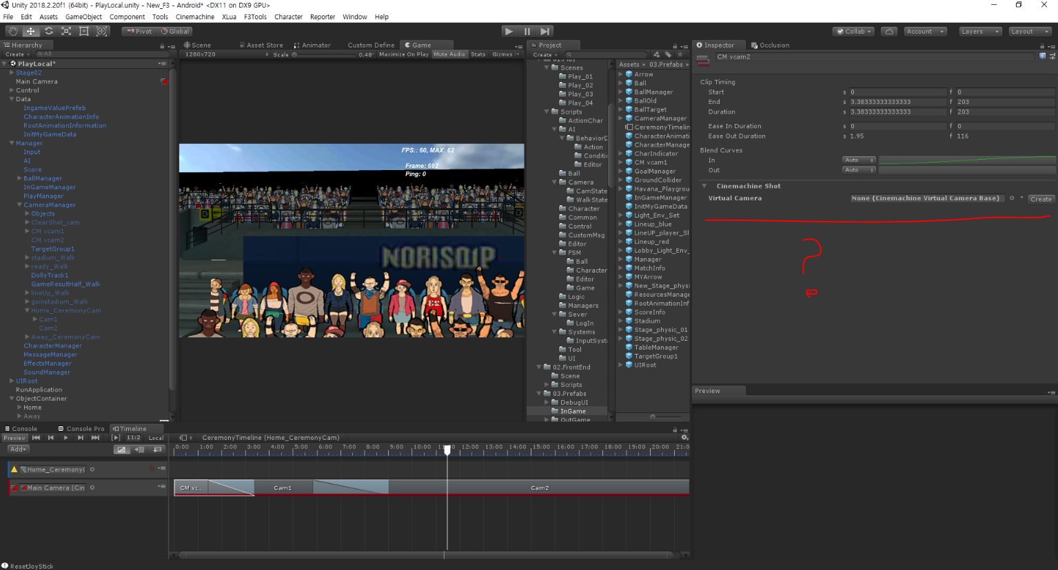Open the Account dropdown
The image size is (1058, 570).
pos(925,31)
